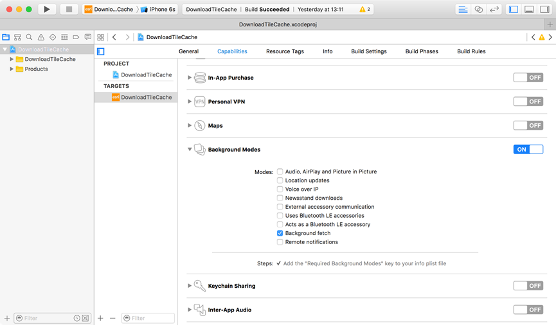
Task: Check External accessory communication mode
Action: click(280, 207)
